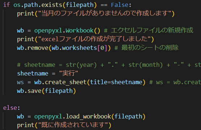Click the string "当月のファイルがありませんので作成します"
Screen dimensions: 201x130
coord(105,13)
